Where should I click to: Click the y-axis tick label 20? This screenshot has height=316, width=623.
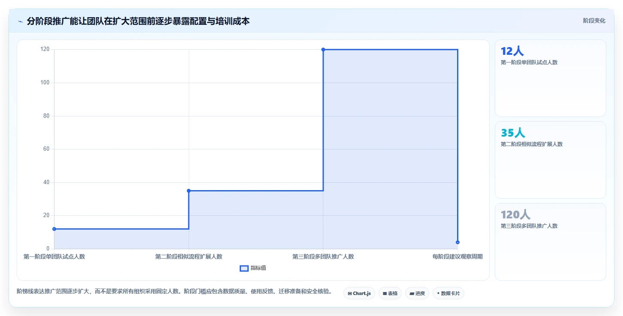pos(46,215)
